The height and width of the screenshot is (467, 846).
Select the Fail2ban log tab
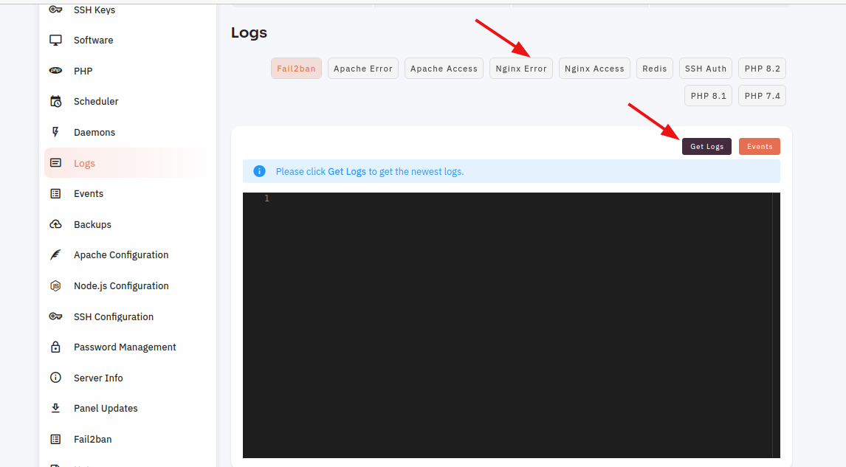pyautogui.click(x=296, y=69)
